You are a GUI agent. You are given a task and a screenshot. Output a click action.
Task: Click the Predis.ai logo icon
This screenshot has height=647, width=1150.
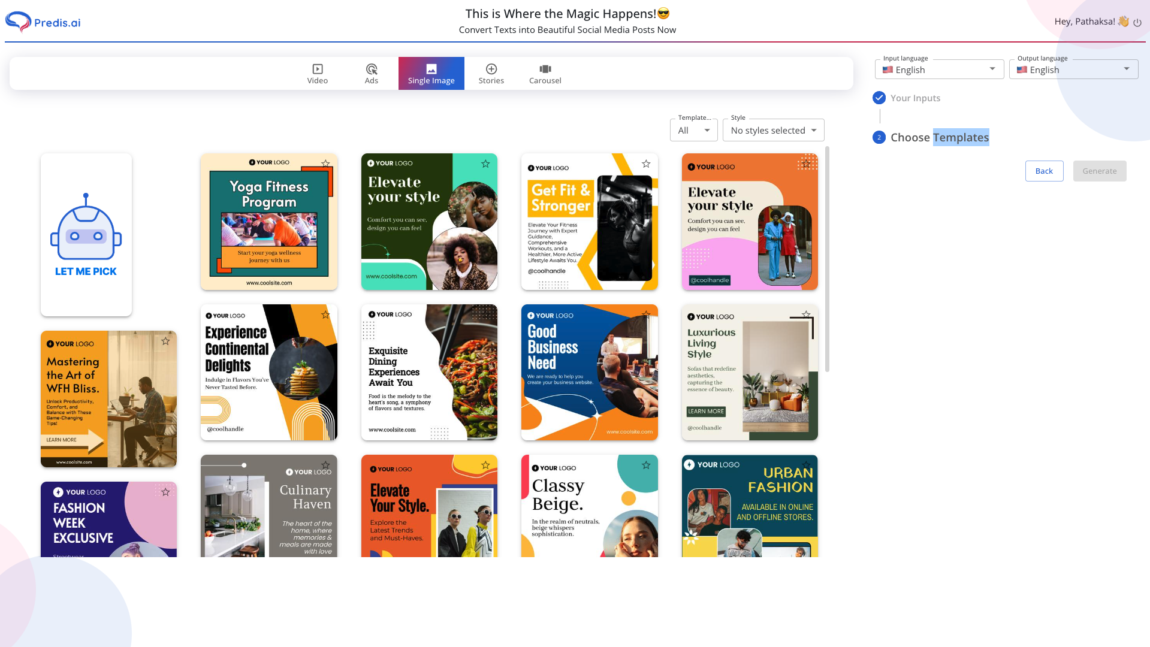point(18,22)
